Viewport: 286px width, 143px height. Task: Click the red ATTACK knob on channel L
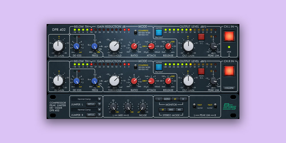click(151, 46)
